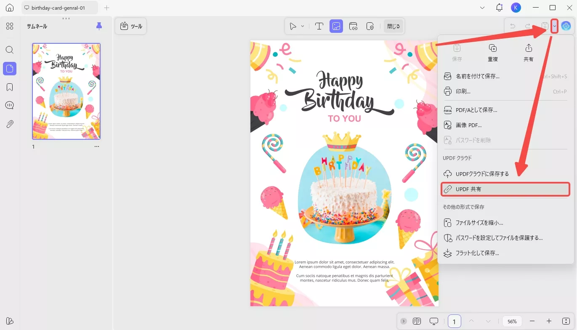Open the save options dropdown menu
Image resolution: width=577 pixels, height=330 pixels.
[554, 26]
